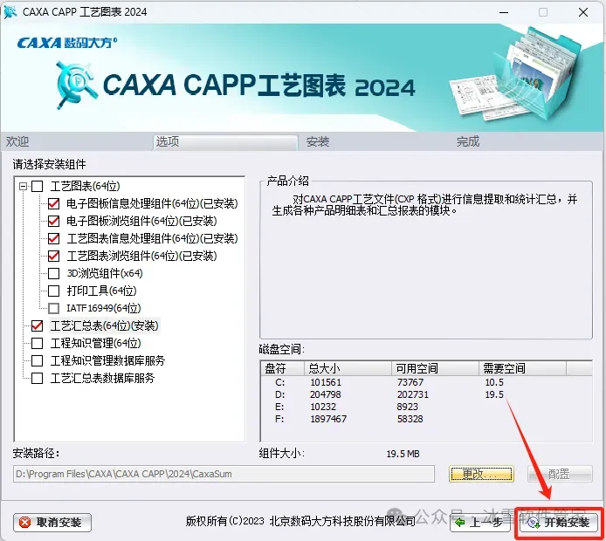
Task: Uncheck 工艺图表信息处理组件(64位) checkbox
Action: (x=54, y=238)
